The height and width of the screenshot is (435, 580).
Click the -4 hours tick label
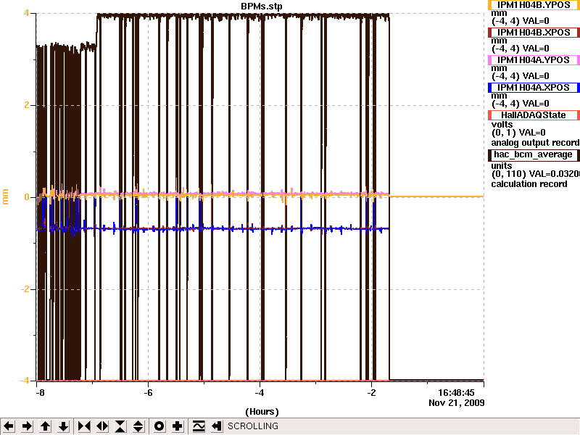pyautogui.click(x=260, y=393)
